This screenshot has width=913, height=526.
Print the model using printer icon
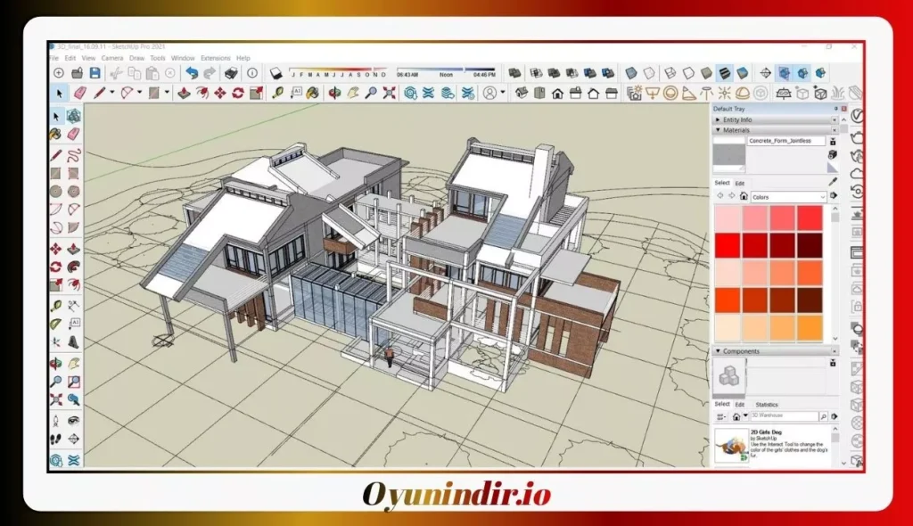pyautogui.click(x=231, y=73)
